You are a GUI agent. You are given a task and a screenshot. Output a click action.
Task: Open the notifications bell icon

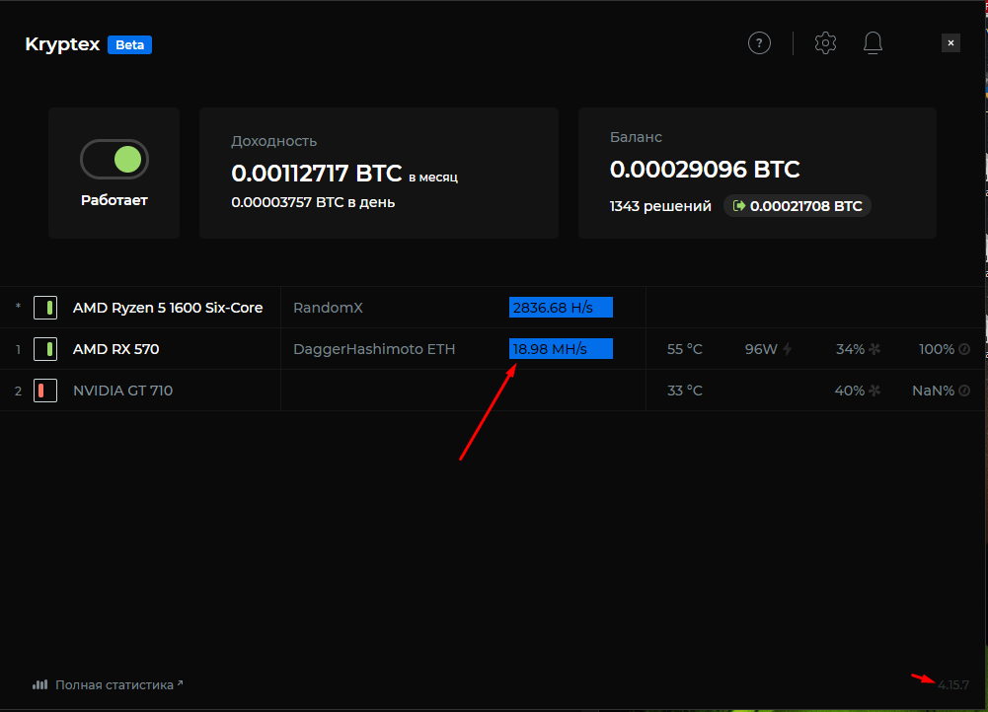(873, 42)
